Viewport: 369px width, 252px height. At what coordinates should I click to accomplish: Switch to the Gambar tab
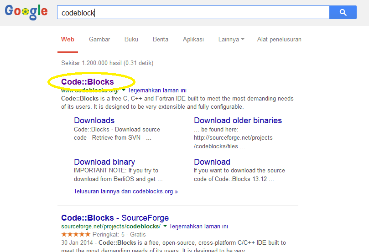pos(99,40)
